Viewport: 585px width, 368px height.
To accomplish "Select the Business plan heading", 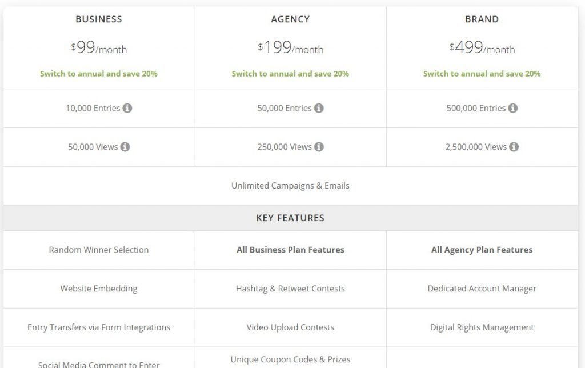I will 99,19.
